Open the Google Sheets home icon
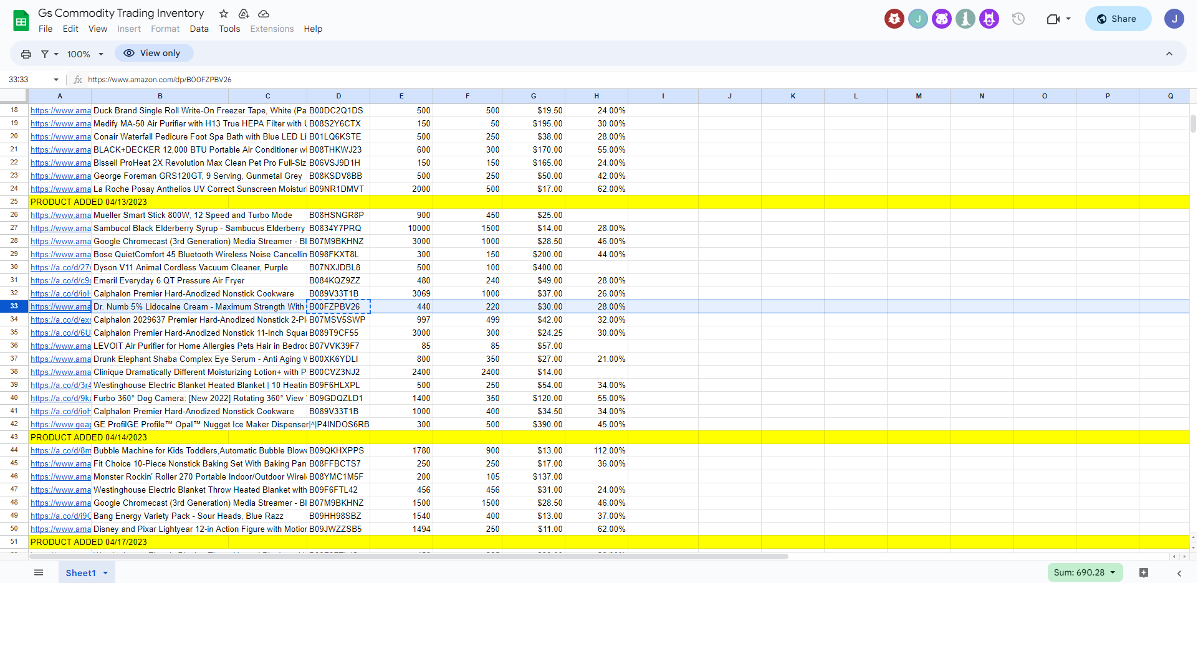 click(21, 21)
